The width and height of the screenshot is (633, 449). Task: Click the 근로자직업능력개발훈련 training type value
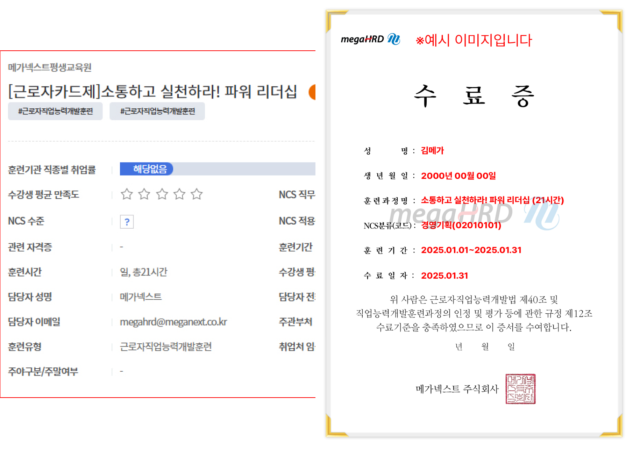pos(166,347)
